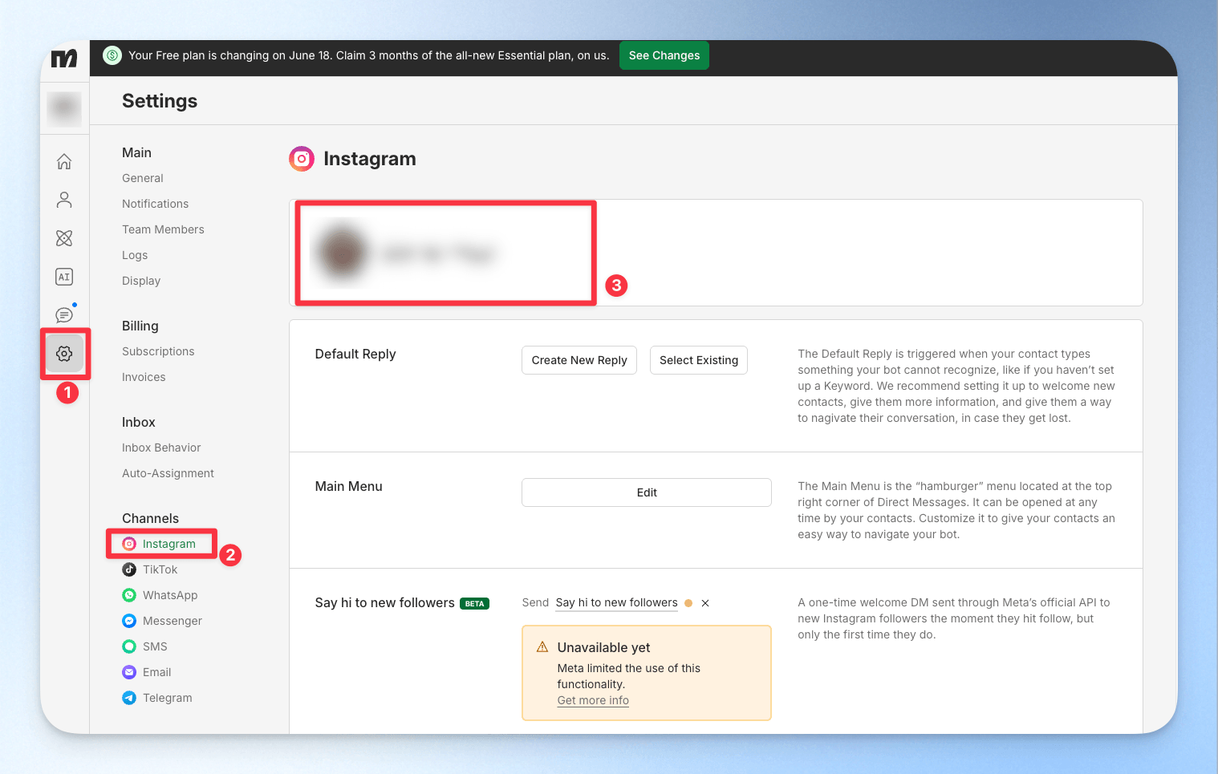Open the Settings gear icon
Viewport: 1218px width, 774px height.
coord(64,354)
